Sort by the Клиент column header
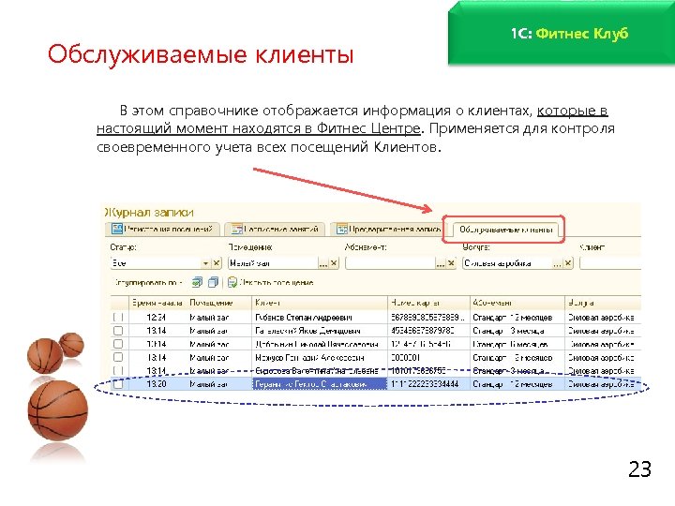This screenshot has height=506, width=675. 320,303
